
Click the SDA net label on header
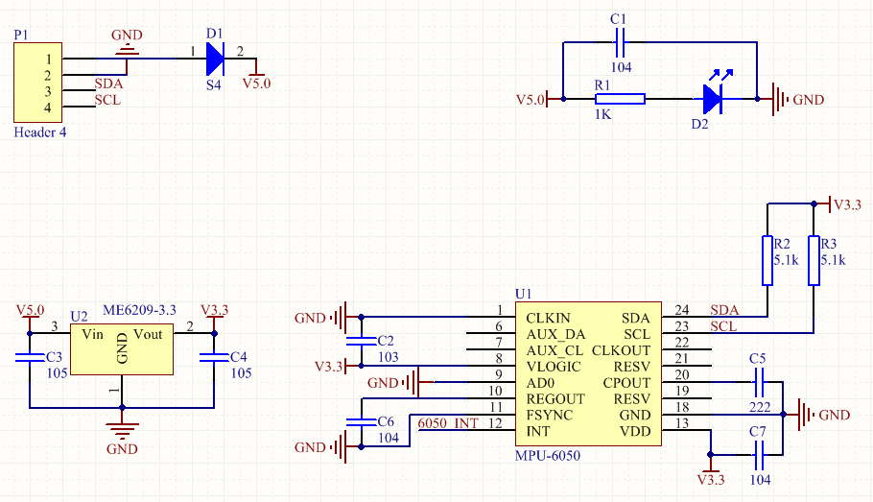click(108, 84)
